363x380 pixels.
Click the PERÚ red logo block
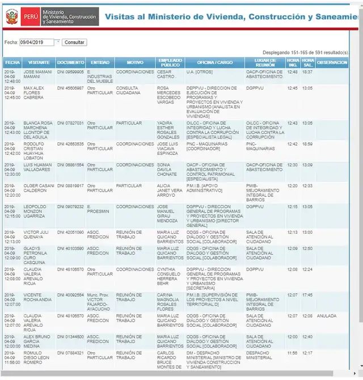point(31,16)
